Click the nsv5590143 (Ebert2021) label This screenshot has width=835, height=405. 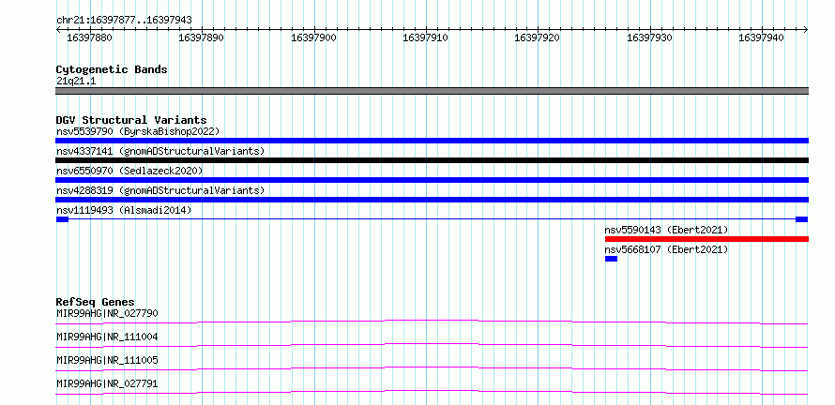(x=666, y=230)
